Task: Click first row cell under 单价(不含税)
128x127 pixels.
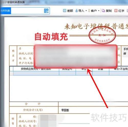Action: pyautogui.click(x=119, y=73)
